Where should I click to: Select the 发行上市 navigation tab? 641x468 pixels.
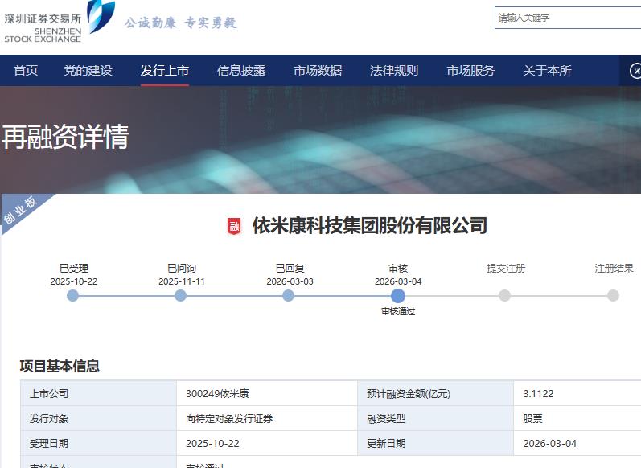[x=164, y=70]
